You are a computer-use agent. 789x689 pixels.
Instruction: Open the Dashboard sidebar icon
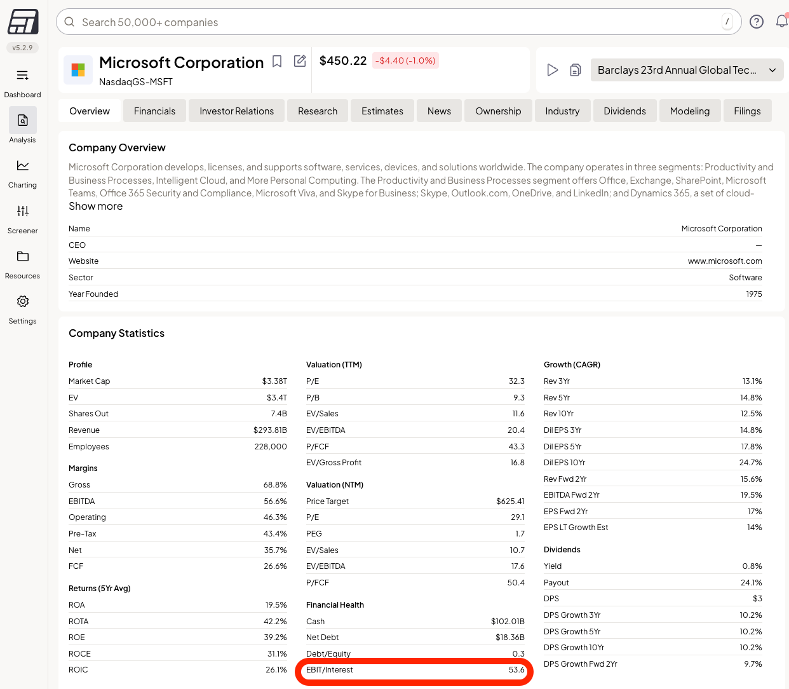(x=23, y=76)
